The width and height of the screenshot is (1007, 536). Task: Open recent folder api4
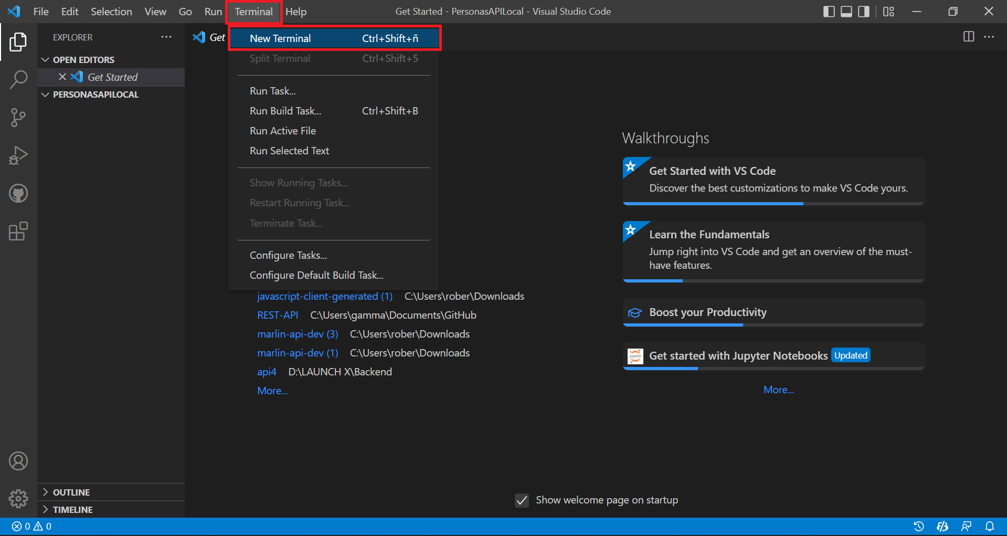[267, 372]
